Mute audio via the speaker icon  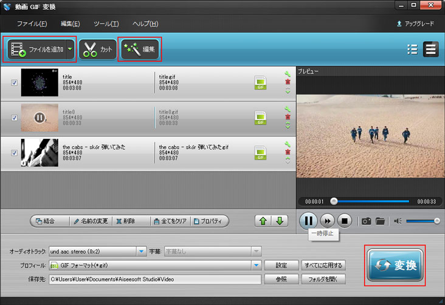point(397,221)
